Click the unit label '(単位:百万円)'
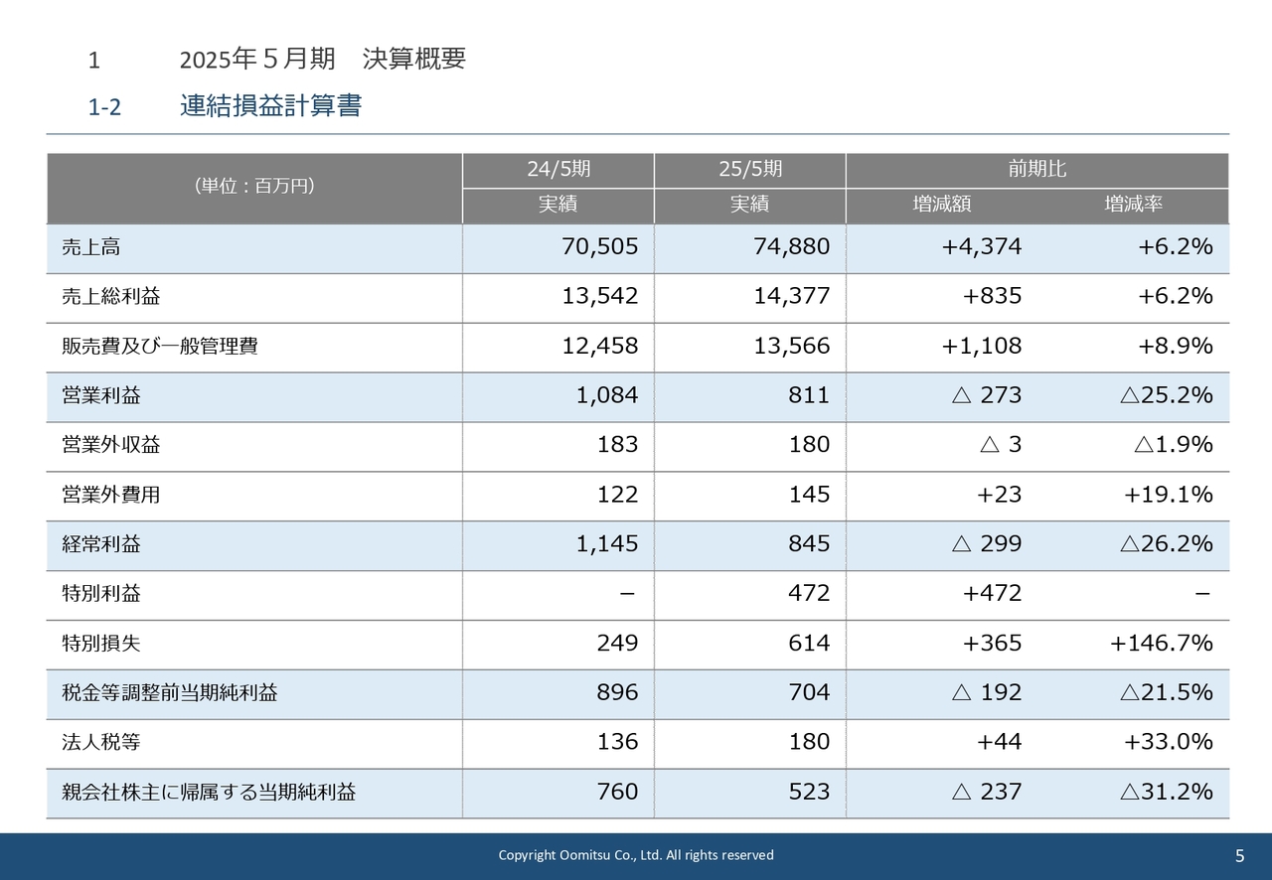 pos(254,186)
